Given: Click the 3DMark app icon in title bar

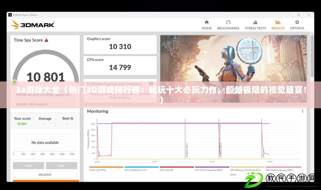Looking at the screenshot, I should point(10,15).
